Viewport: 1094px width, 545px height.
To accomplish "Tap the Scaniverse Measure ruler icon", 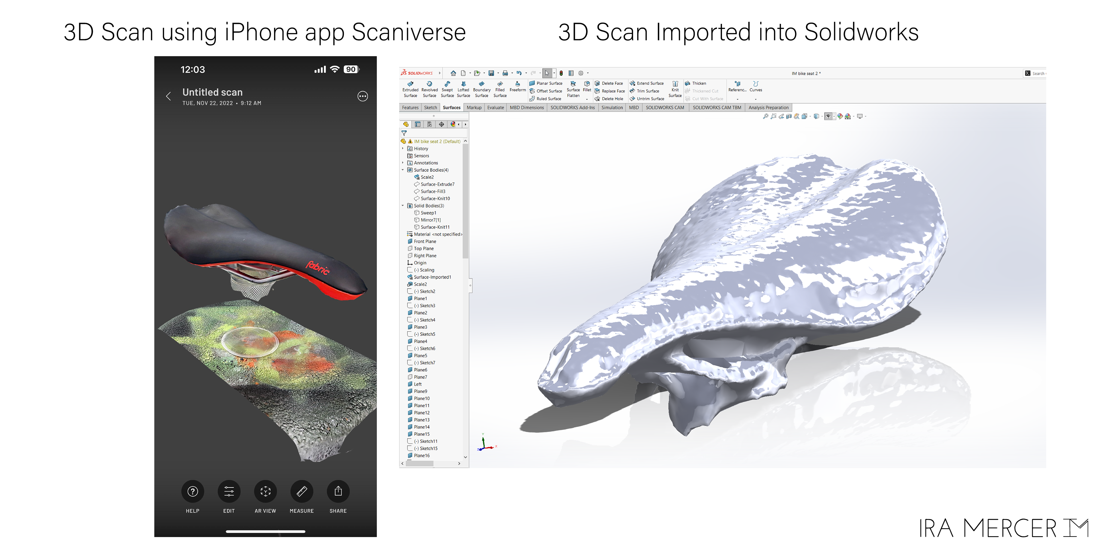I will [x=301, y=491].
